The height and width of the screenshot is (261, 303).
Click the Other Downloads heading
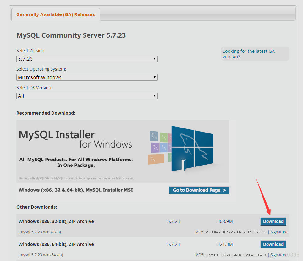[x=37, y=207]
